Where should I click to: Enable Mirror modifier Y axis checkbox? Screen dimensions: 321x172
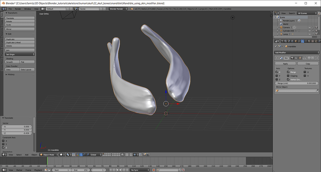[x=277, y=76]
